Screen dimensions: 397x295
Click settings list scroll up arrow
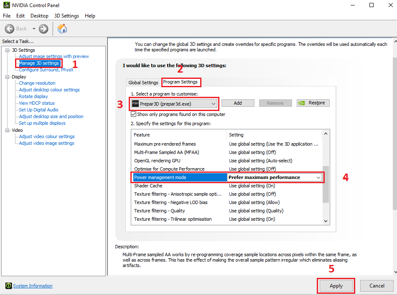pos(326,134)
